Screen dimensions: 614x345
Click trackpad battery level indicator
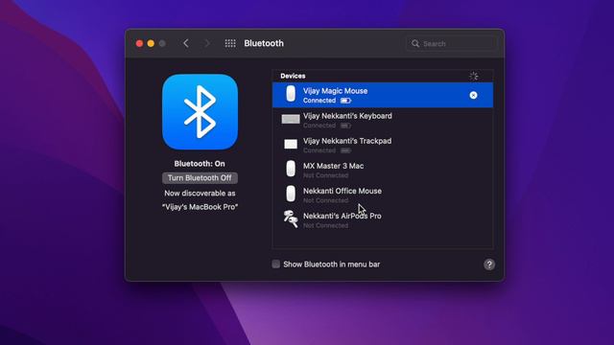pos(345,151)
